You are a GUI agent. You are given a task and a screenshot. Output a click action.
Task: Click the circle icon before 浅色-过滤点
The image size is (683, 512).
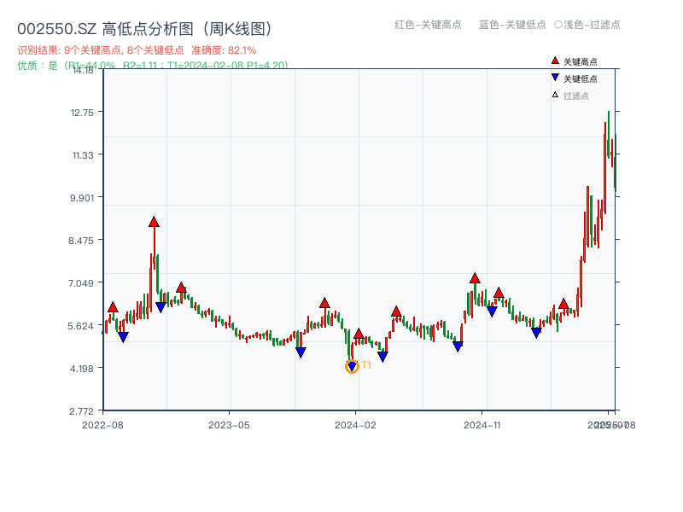[558, 25]
